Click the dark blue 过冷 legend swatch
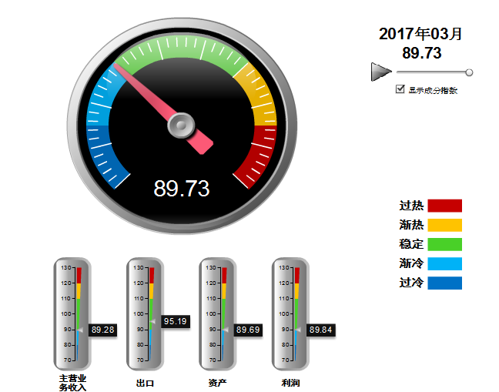Viewport: 499px width, 392px height. point(444,283)
